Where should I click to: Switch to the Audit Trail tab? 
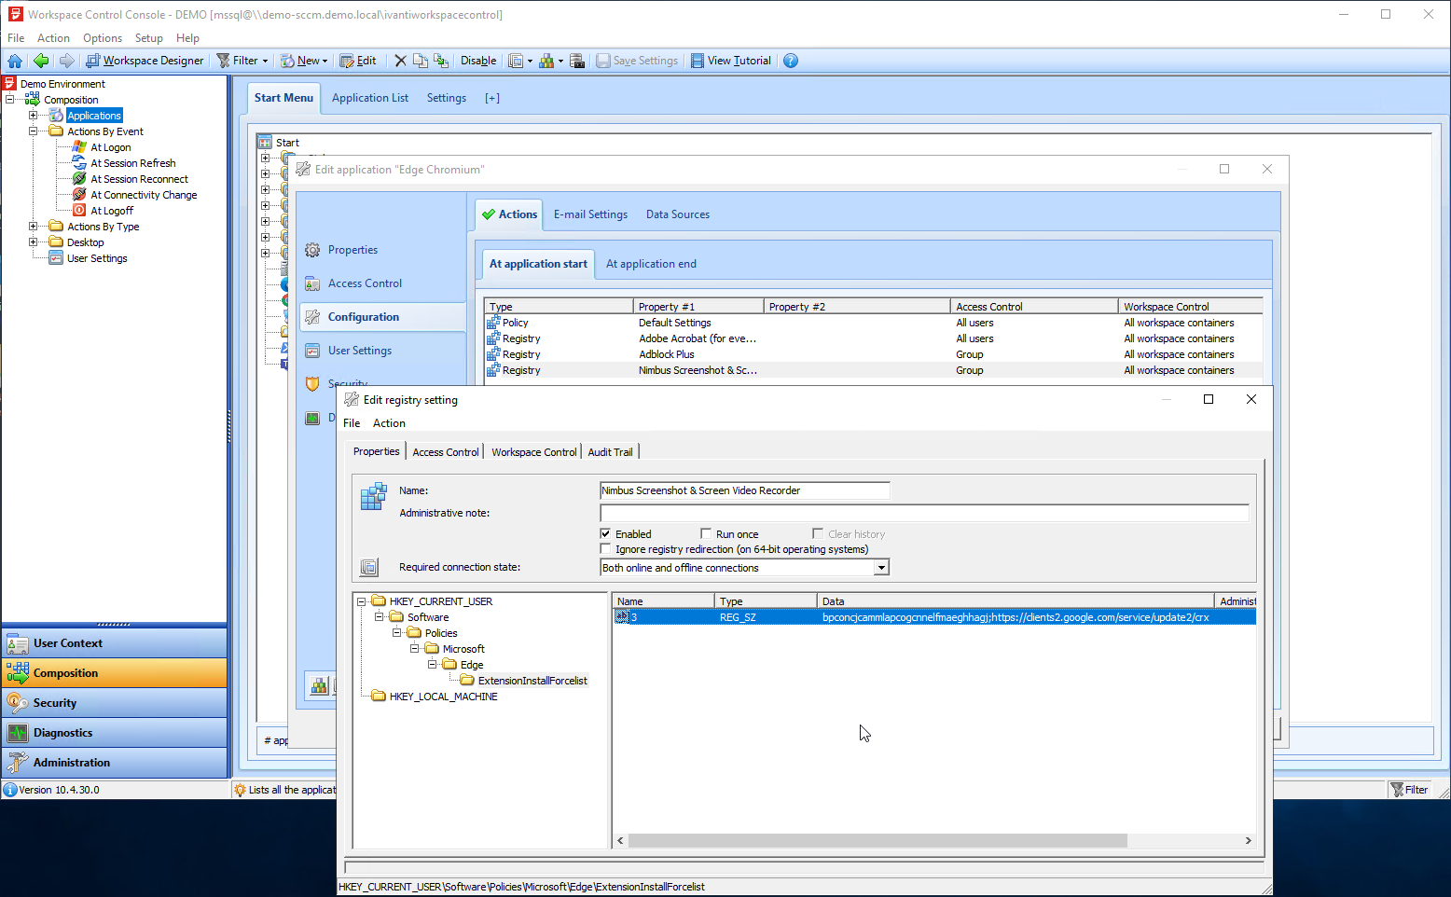point(610,452)
